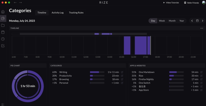Screen dimensions: 206x106
Task: Click the One Switch app label
Action: tap(145, 83)
